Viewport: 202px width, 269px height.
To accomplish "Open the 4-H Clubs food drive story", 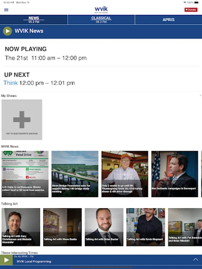I will pos(25,174).
